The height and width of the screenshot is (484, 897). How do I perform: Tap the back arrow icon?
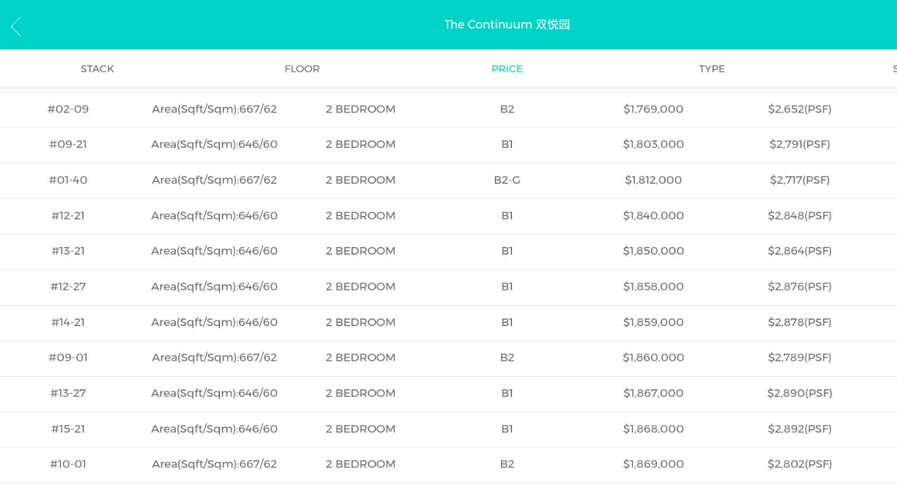[16, 26]
